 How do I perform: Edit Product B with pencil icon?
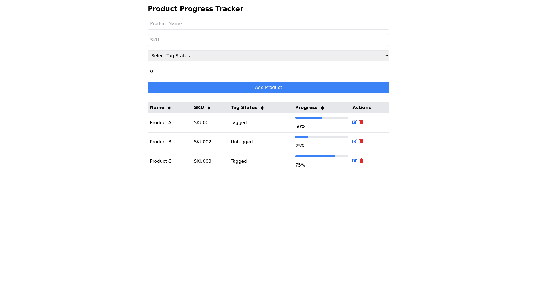[354, 141]
